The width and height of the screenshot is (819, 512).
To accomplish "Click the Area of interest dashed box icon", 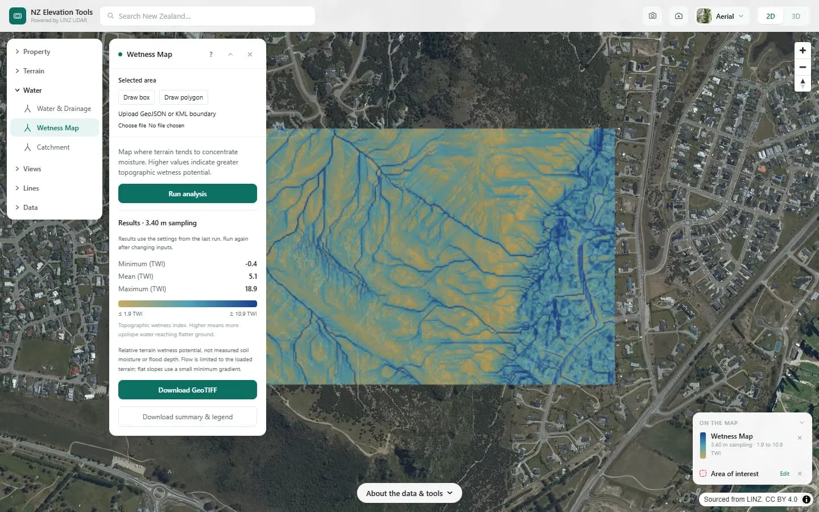I will [703, 474].
